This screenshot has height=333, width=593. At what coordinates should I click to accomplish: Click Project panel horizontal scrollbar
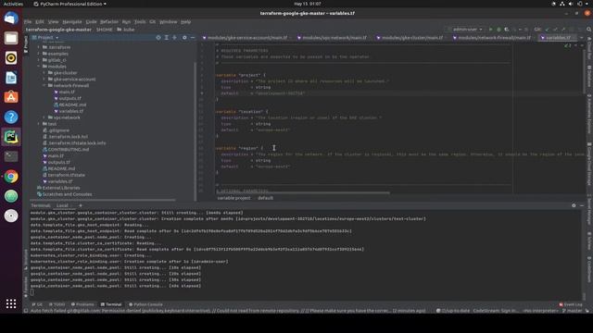click(103, 200)
